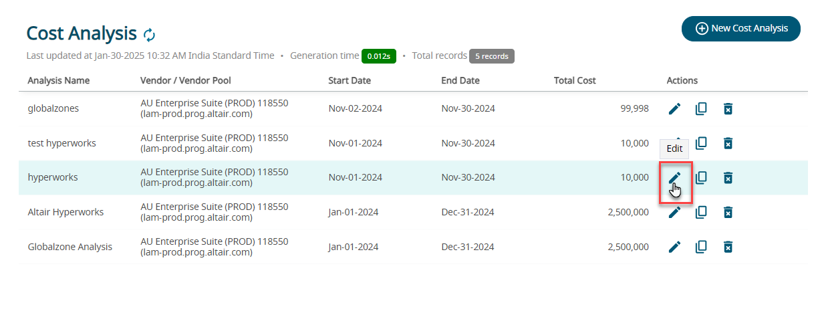Copy the Altair Hyperworks analysis

701,212
